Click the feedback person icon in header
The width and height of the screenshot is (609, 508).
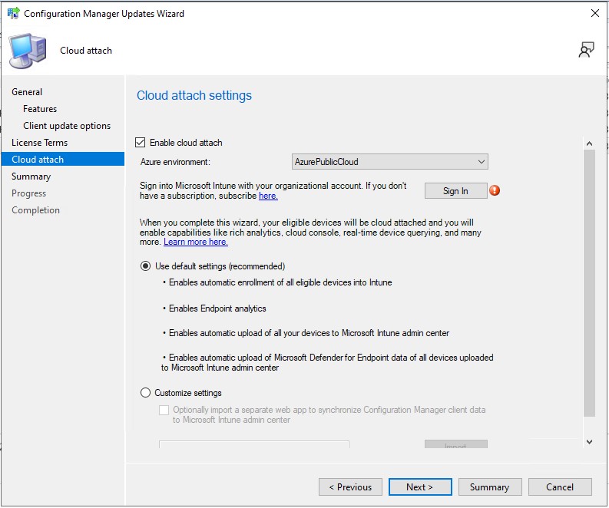click(586, 51)
